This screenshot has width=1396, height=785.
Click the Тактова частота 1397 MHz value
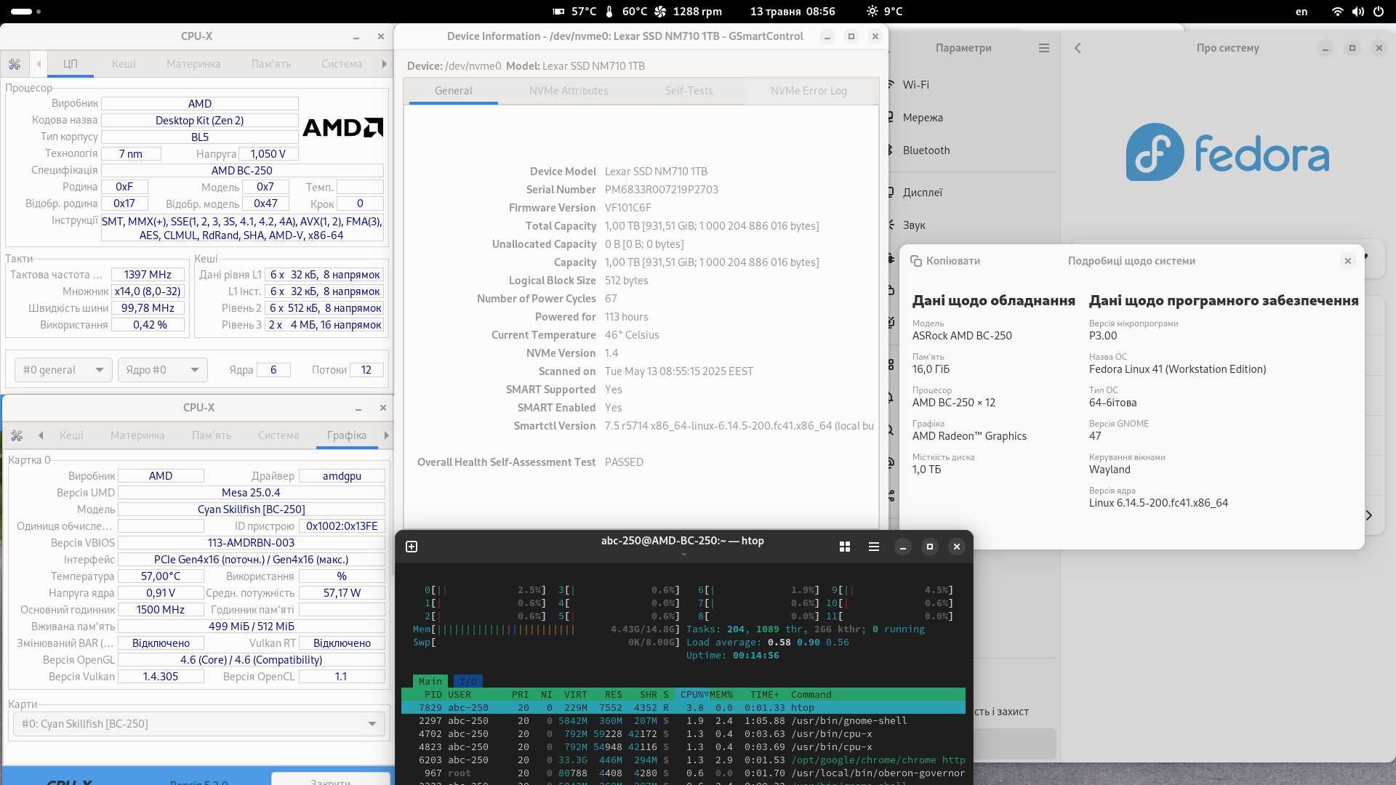pos(148,275)
